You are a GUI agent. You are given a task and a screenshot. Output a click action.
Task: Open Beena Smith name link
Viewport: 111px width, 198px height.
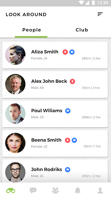pyautogui.click(x=46, y=140)
